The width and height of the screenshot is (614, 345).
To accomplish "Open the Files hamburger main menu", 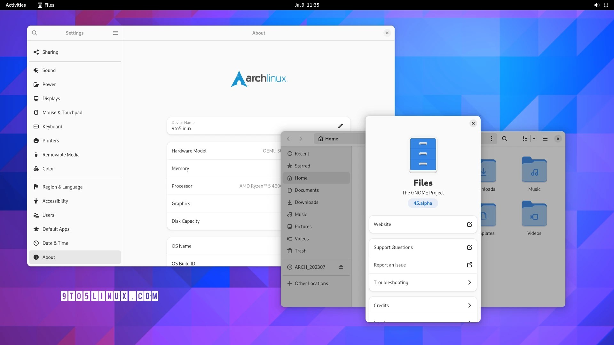I will (x=545, y=139).
